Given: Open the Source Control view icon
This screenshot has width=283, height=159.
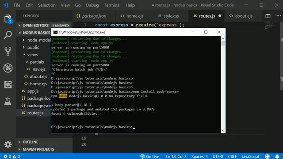Looking at the screenshot, I should [x=8, y=51].
